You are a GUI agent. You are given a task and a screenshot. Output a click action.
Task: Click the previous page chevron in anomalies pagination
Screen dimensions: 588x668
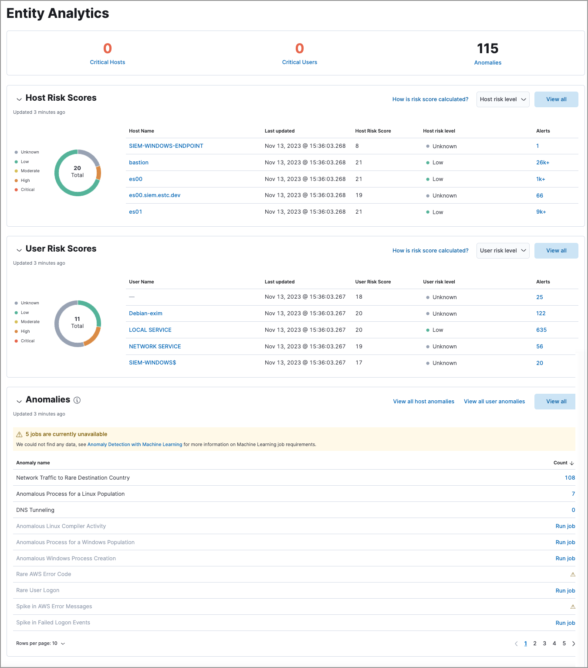click(x=516, y=643)
